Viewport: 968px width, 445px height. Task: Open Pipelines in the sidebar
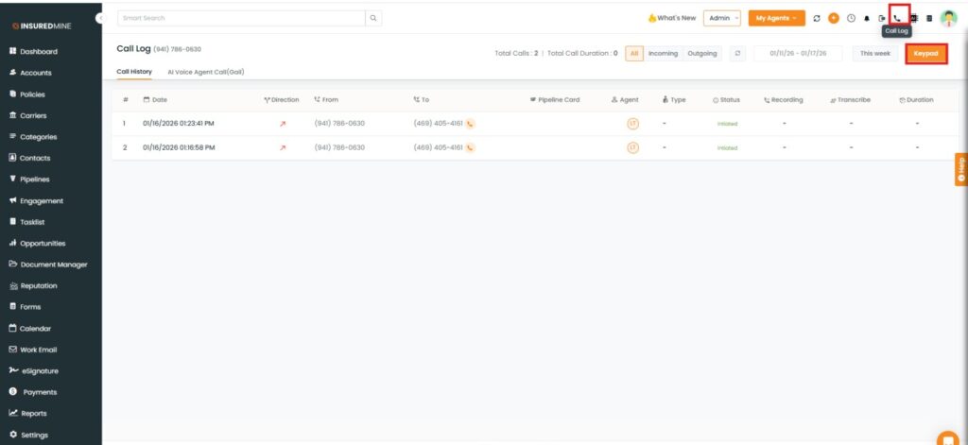click(x=34, y=179)
